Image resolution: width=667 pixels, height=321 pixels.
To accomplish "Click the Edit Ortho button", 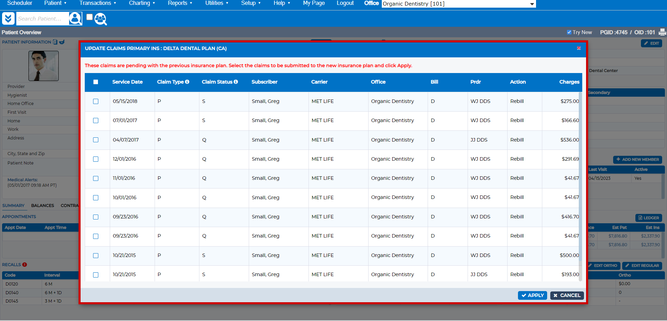I will tap(603, 265).
